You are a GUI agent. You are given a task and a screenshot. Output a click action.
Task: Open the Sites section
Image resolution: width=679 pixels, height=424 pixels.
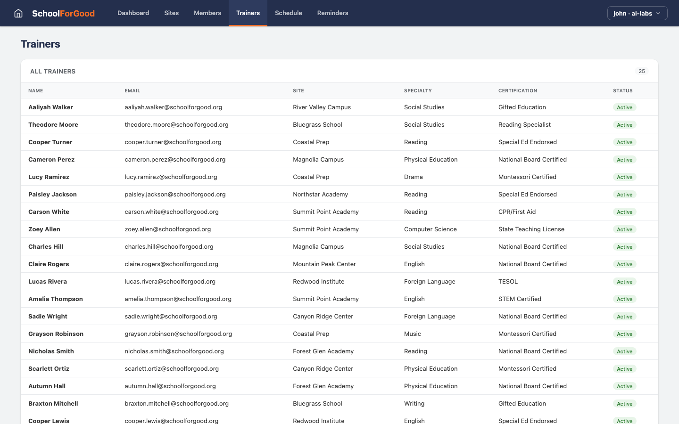point(171,13)
